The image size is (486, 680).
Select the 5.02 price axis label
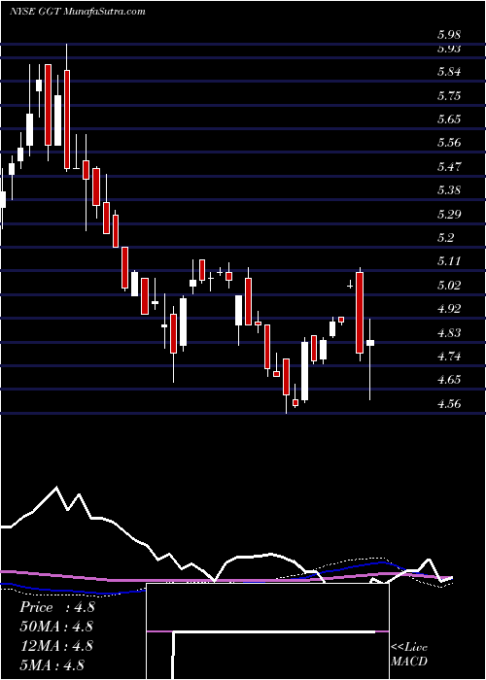tap(449, 286)
